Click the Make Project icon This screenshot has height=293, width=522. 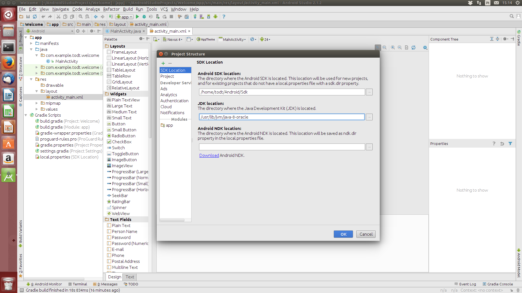[x=111, y=17]
